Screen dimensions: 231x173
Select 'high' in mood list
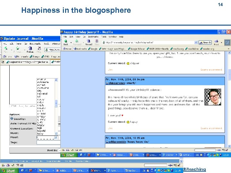tap(39, 128)
